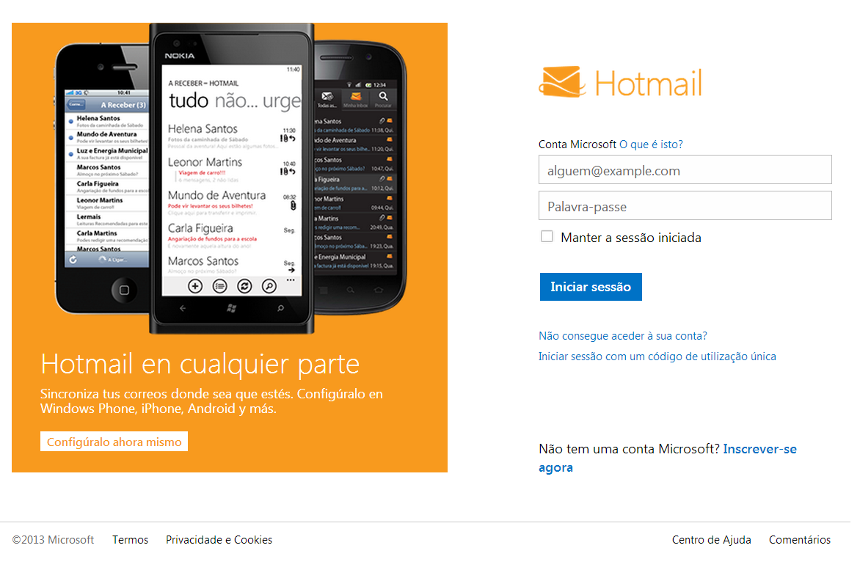This screenshot has width=860, height=570.
Task: Open the Centro de Ajuda link
Action: 711,540
